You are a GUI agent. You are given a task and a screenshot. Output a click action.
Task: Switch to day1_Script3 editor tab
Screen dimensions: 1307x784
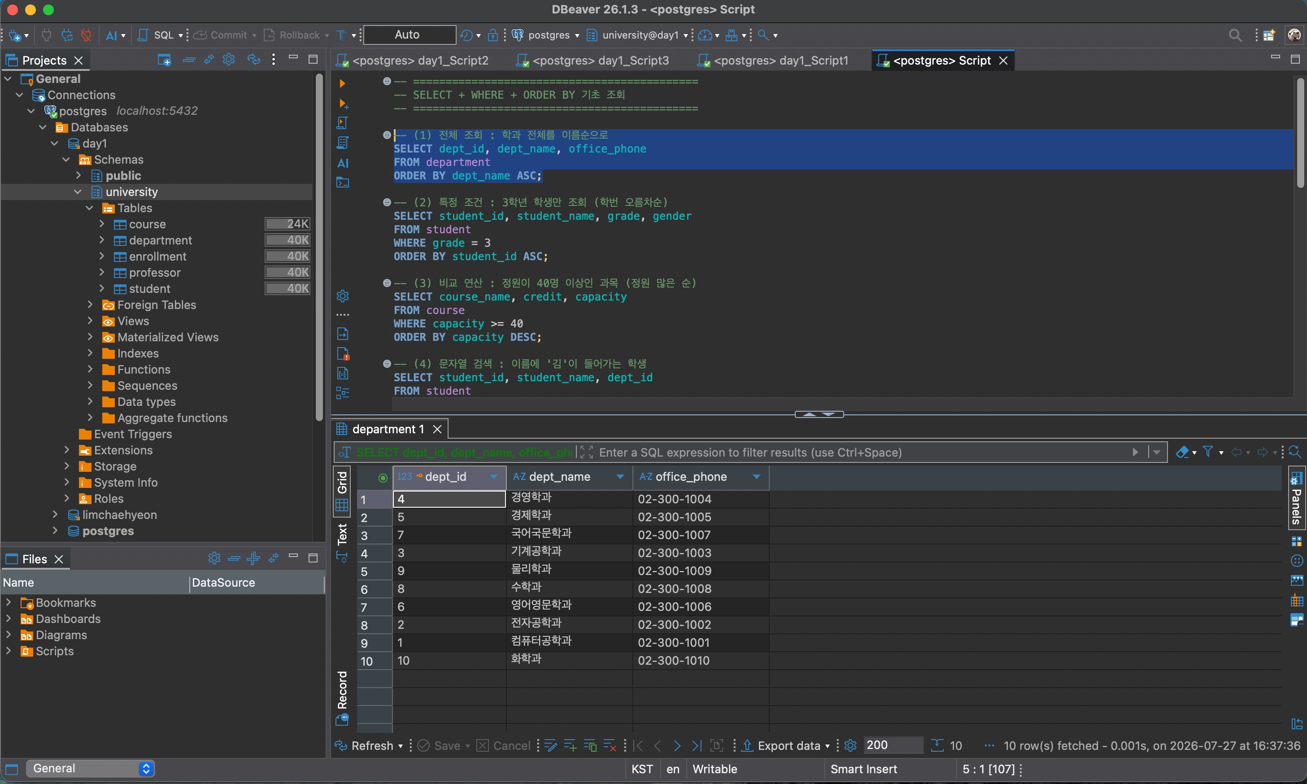pos(593,61)
